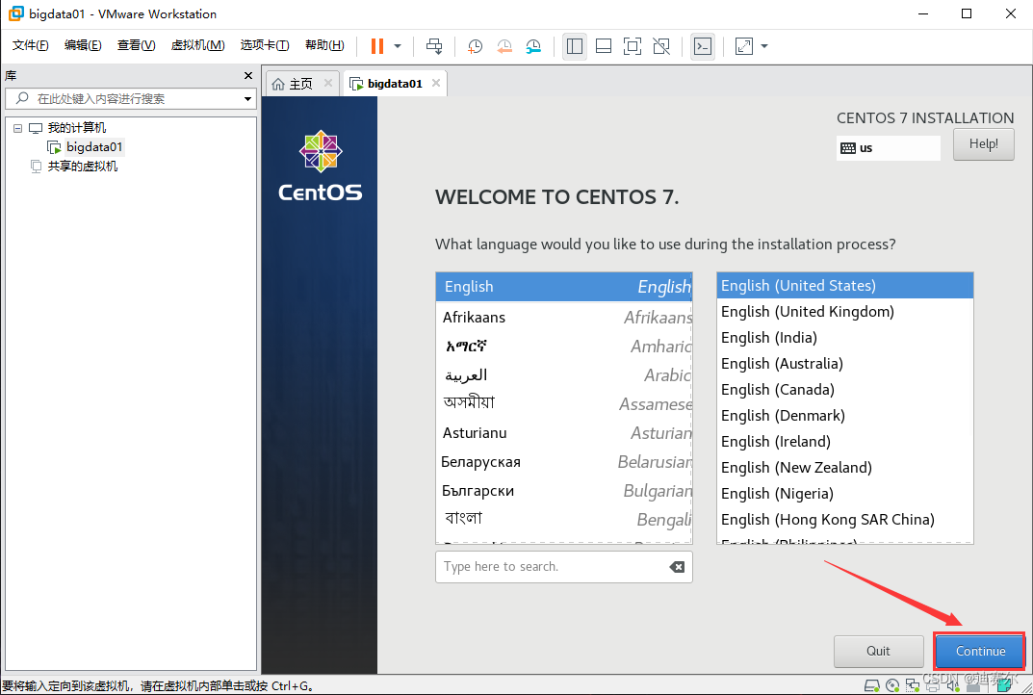1033x695 pixels.
Task: Clear the language search field icon
Action: 677,567
